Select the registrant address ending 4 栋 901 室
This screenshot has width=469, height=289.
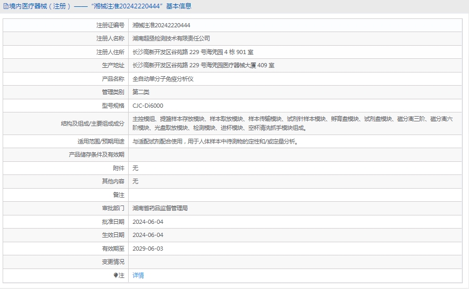193,52
